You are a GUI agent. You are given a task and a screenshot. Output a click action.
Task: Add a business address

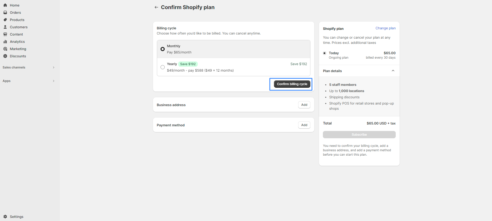[x=304, y=105]
